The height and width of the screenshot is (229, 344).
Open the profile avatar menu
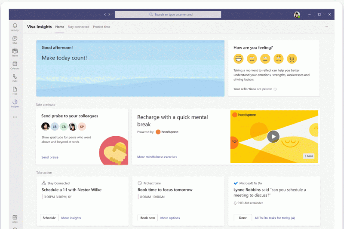coord(297,15)
